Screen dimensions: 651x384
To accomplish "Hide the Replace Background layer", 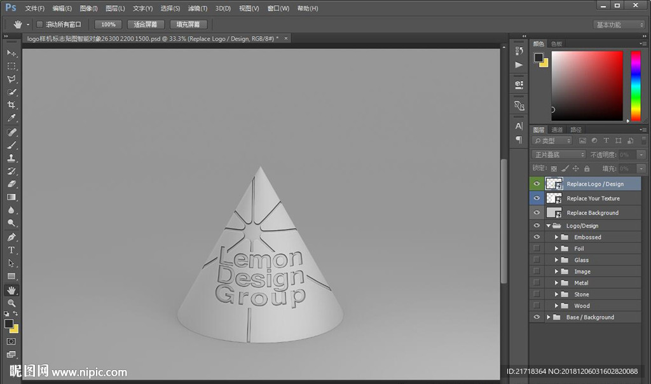I will (537, 213).
